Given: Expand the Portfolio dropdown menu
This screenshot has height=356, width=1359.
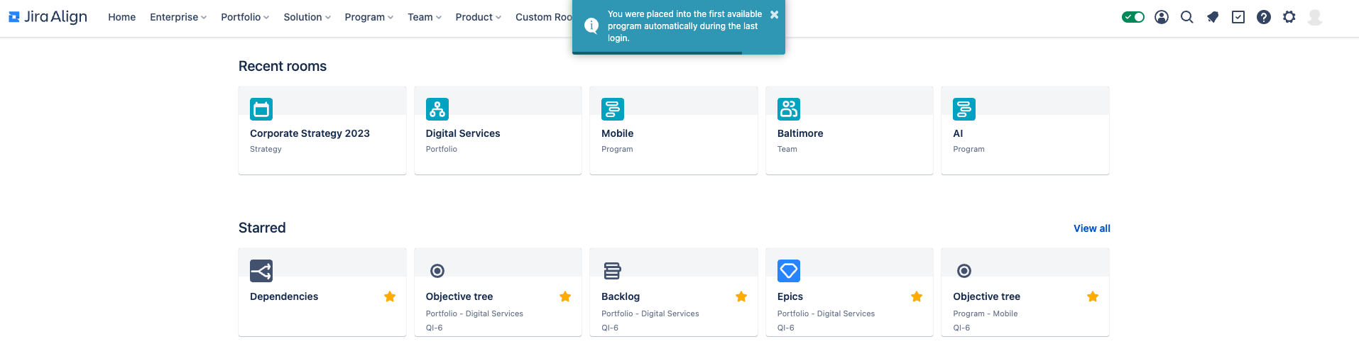Looking at the screenshot, I should 245,17.
